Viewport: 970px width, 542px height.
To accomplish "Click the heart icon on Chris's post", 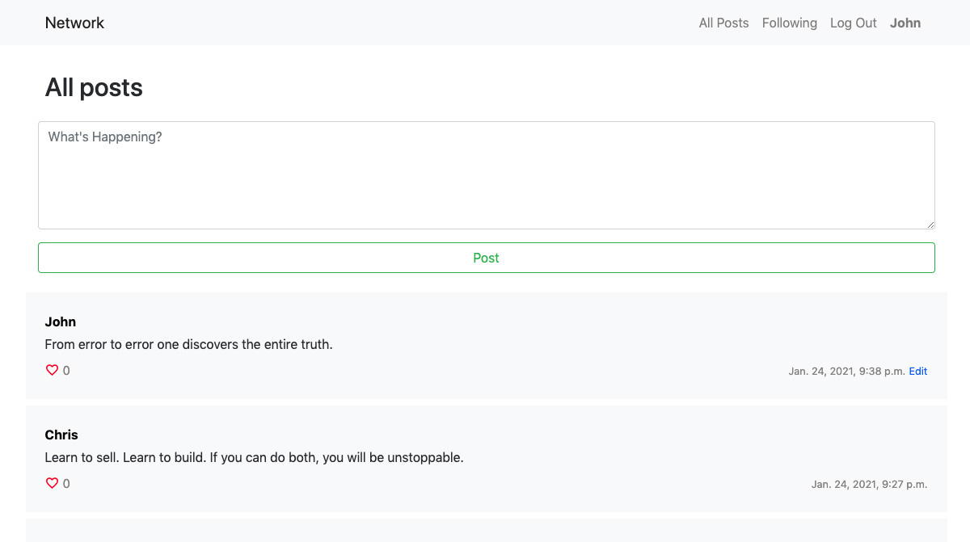I will [x=52, y=484].
